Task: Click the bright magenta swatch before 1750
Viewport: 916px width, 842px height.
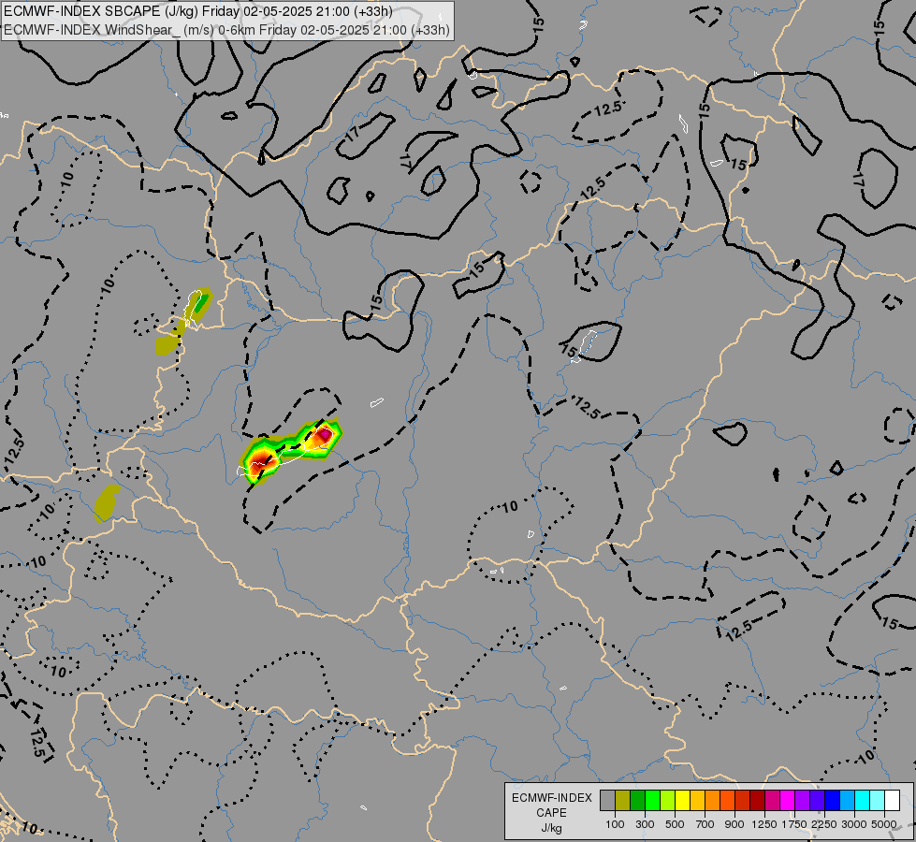Action: click(x=788, y=800)
